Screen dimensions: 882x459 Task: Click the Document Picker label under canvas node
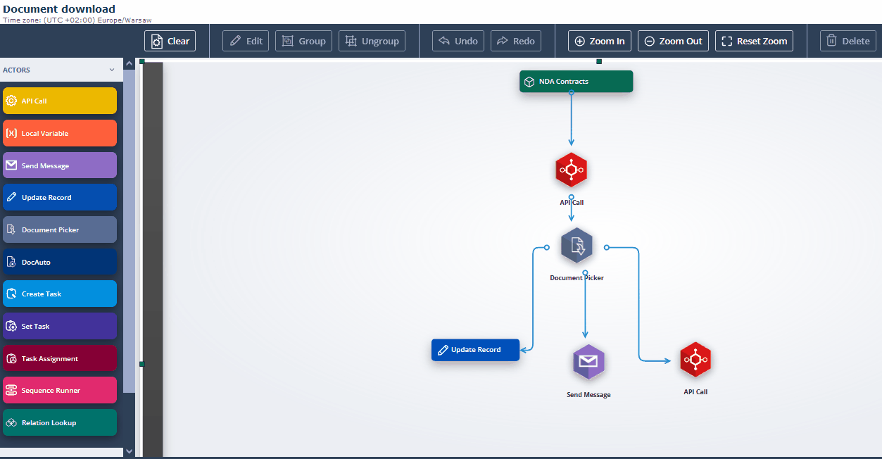[577, 278]
